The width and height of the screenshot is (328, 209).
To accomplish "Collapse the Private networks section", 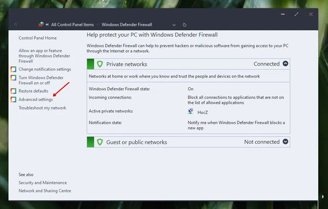I will click(285, 64).
